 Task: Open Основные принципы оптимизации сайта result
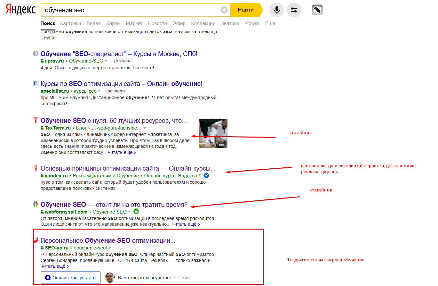pos(128,168)
